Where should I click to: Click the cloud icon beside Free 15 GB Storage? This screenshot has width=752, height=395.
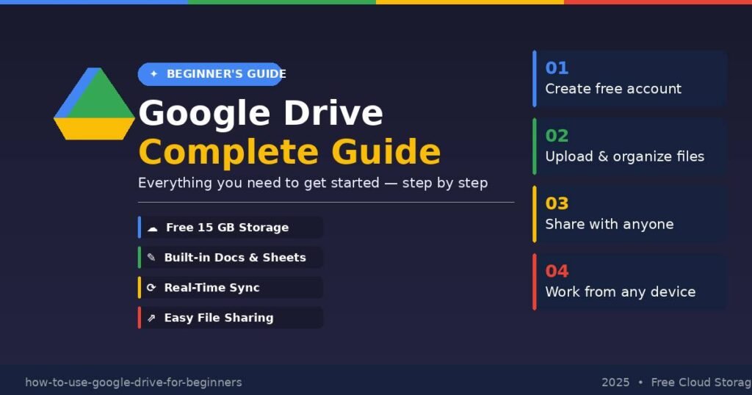point(153,228)
